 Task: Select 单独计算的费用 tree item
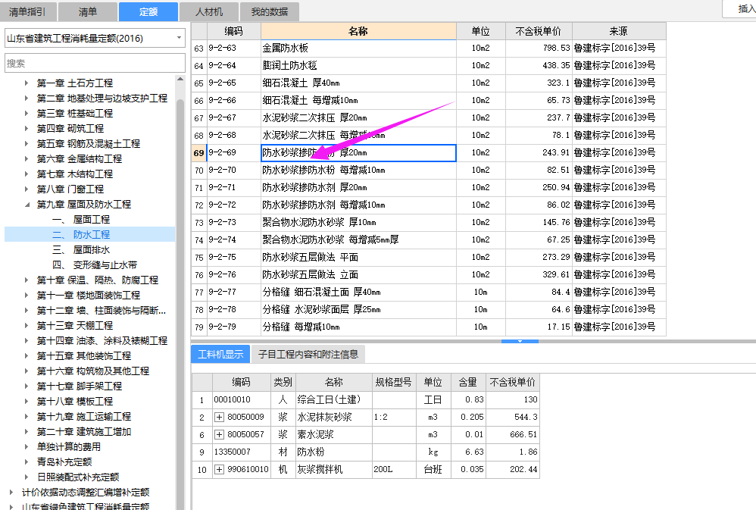68,447
